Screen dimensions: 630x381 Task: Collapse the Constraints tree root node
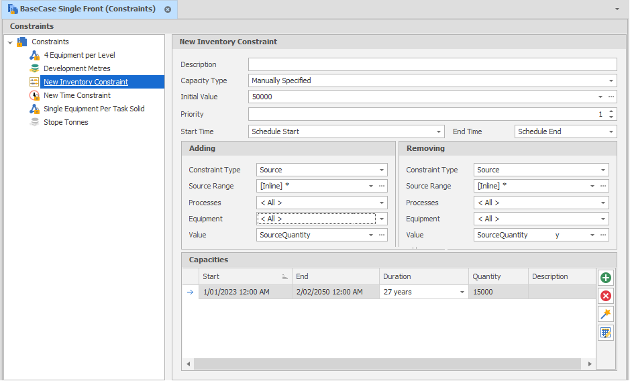point(10,42)
